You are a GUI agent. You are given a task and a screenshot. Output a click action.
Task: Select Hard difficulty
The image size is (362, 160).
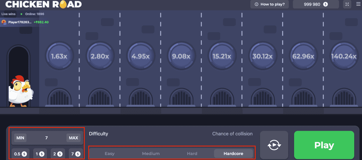tap(192, 154)
